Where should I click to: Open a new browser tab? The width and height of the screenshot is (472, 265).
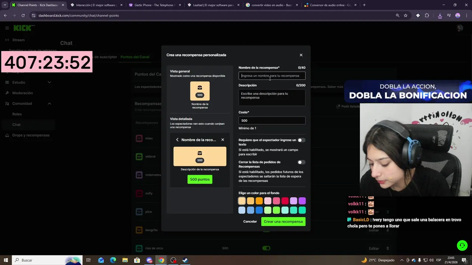pos(364,5)
